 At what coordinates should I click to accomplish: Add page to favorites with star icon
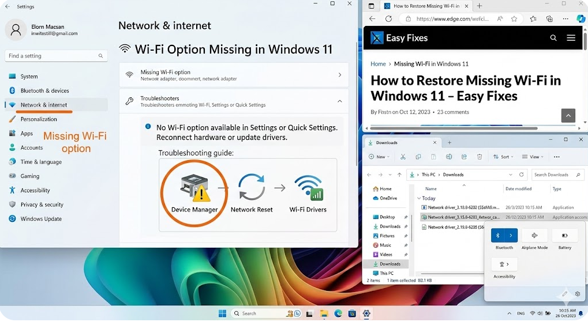point(514,18)
